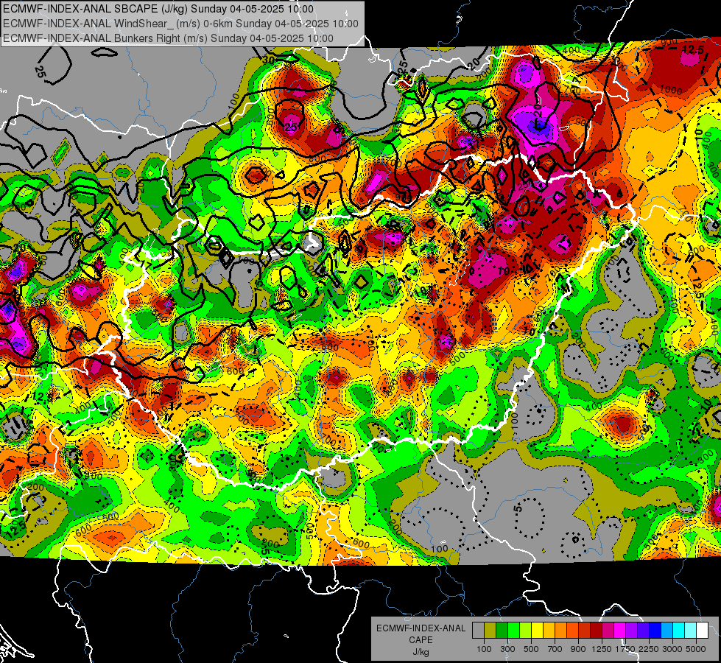Click the SBCAPE (J/kg) title line

point(158,9)
